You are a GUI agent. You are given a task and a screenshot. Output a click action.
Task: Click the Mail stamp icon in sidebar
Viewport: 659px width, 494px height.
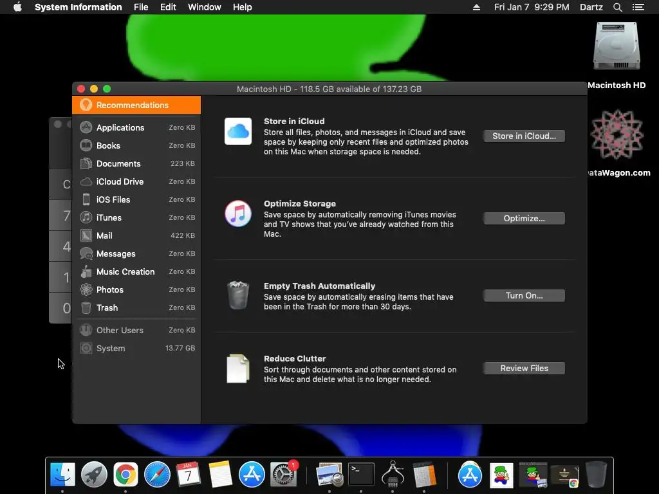[86, 235]
